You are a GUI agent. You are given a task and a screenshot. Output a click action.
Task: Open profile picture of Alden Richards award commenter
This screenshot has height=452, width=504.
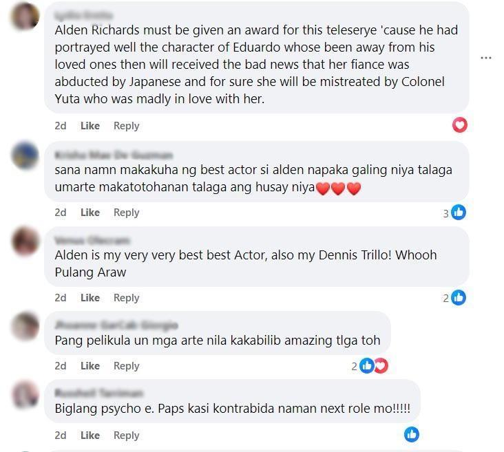point(25,16)
